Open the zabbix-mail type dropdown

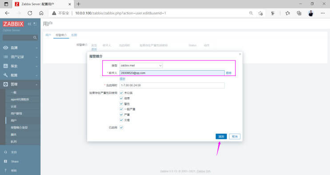pyautogui.click(x=141, y=66)
